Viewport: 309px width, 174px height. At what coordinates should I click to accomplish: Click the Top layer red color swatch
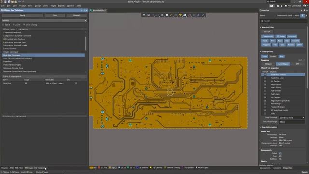click(x=99, y=168)
